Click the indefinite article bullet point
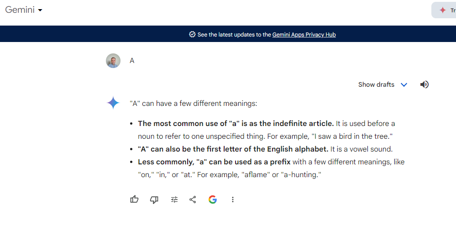Image resolution: width=456 pixels, height=226 pixels. point(266,130)
